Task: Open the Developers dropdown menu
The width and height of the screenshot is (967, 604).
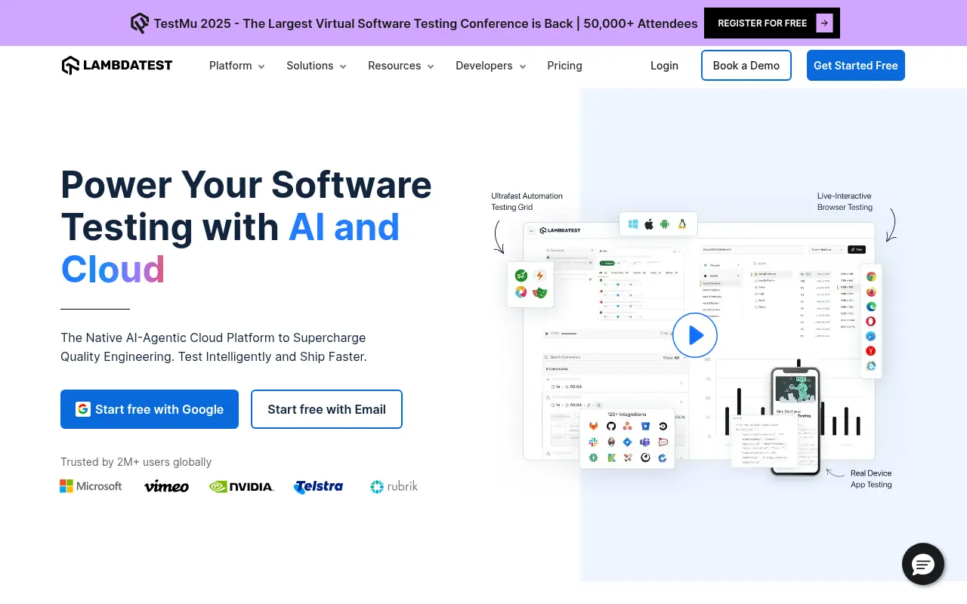Action: (x=490, y=66)
